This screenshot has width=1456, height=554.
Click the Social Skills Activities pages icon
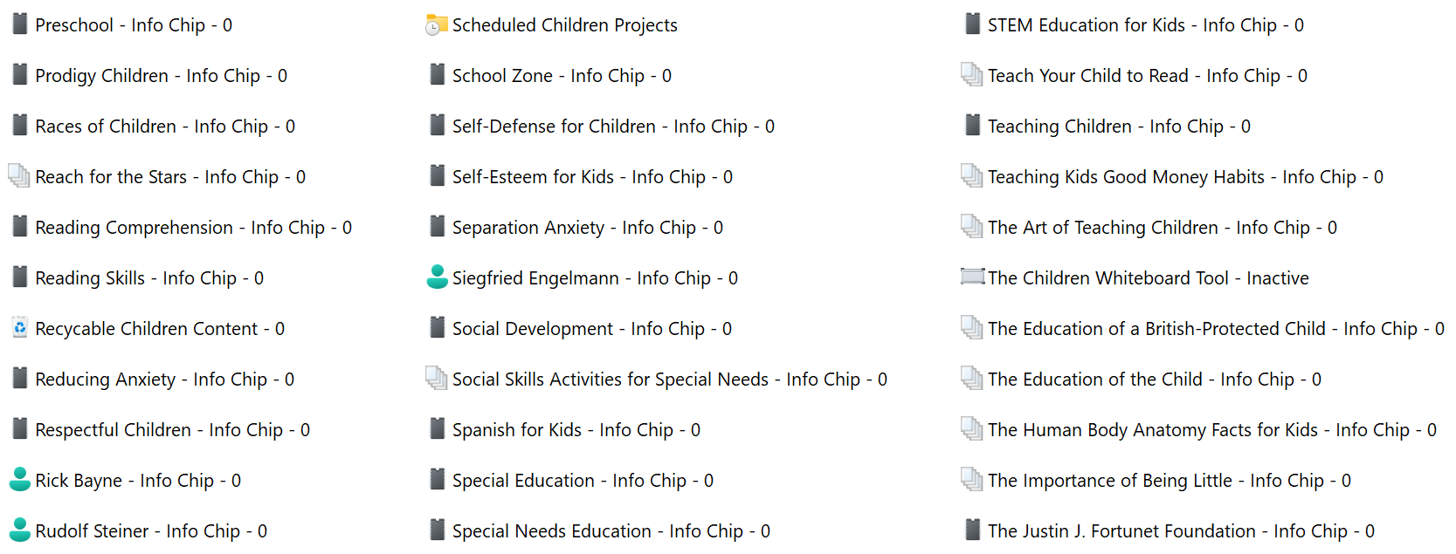[x=437, y=379]
